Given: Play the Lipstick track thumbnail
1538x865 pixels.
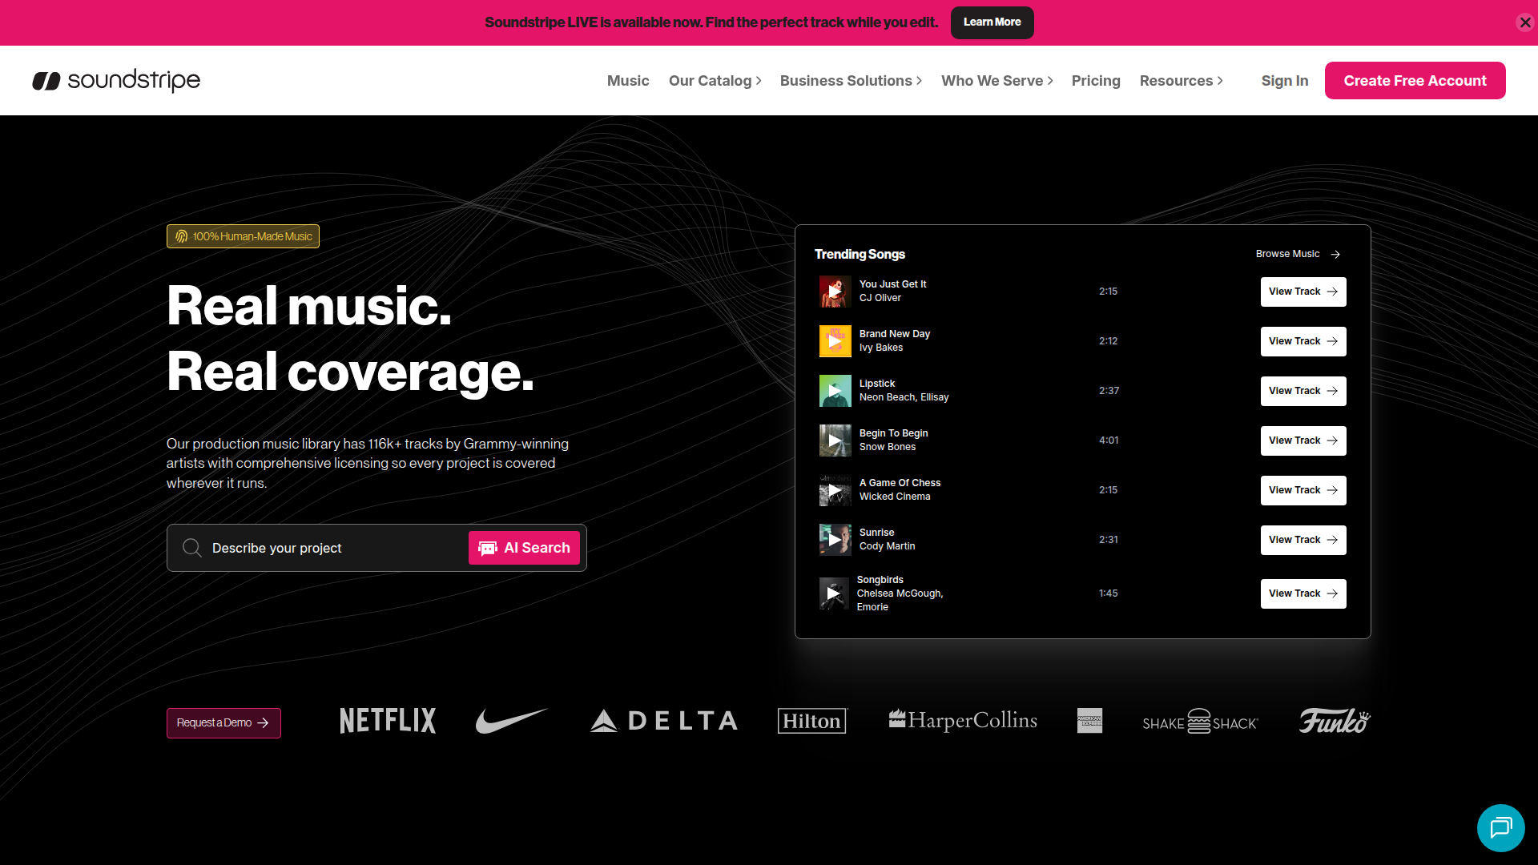Looking at the screenshot, I should click(835, 391).
